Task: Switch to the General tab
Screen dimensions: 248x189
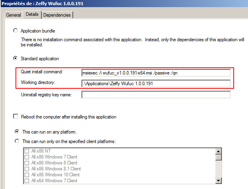Action: tap(14, 15)
